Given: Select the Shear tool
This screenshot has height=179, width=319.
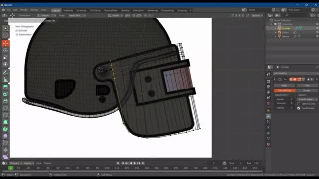Looking at the screenshot, I should click(x=5, y=157).
